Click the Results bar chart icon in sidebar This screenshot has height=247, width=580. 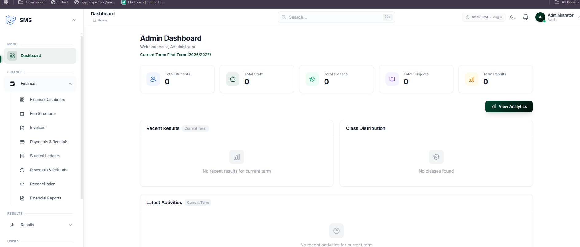[12, 225]
